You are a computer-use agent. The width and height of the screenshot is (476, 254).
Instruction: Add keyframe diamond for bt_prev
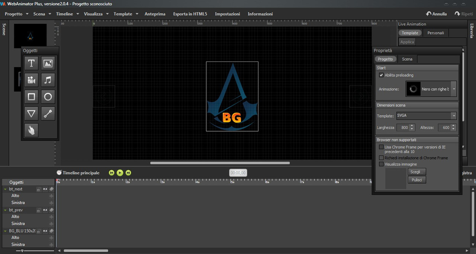tap(51, 210)
